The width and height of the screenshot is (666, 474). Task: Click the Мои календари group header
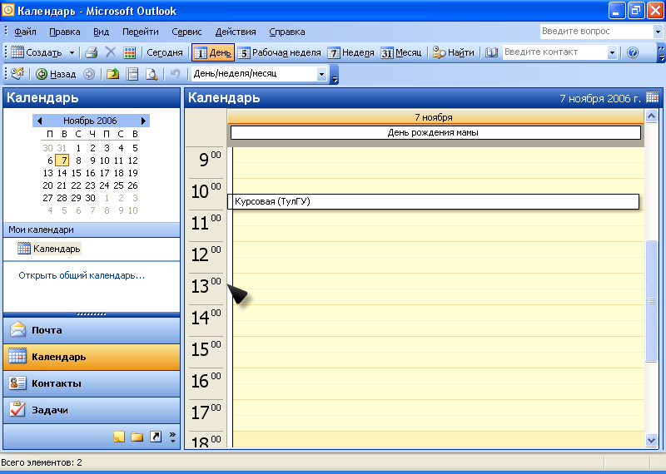click(92, 230)
